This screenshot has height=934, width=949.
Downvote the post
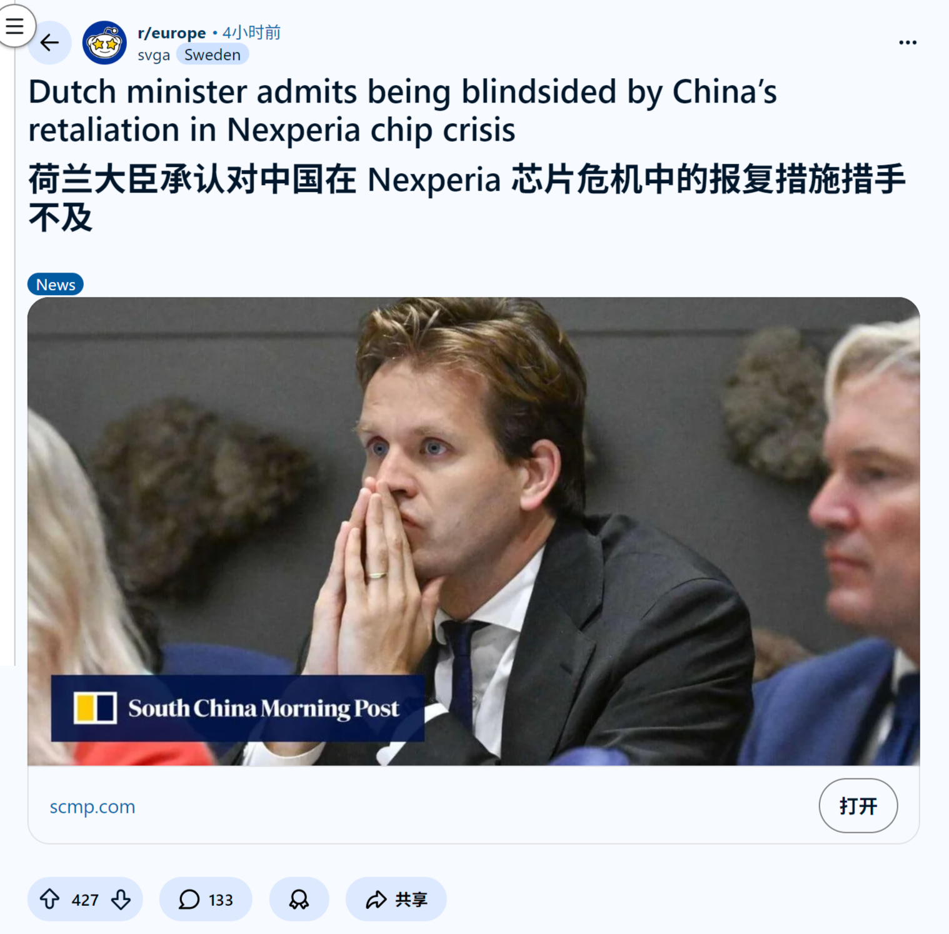121,899
